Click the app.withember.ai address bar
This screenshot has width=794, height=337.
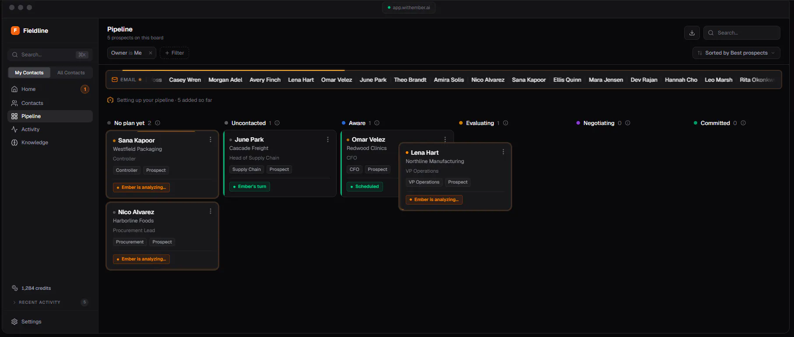(x=409, y=7)
